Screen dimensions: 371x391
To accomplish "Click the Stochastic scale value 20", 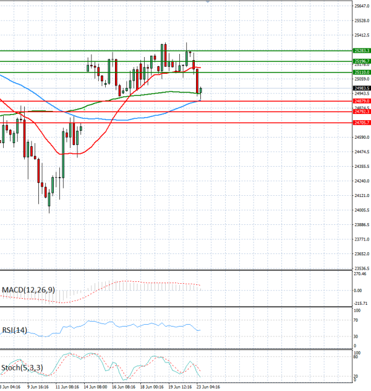I will click(x=356, y=376).
